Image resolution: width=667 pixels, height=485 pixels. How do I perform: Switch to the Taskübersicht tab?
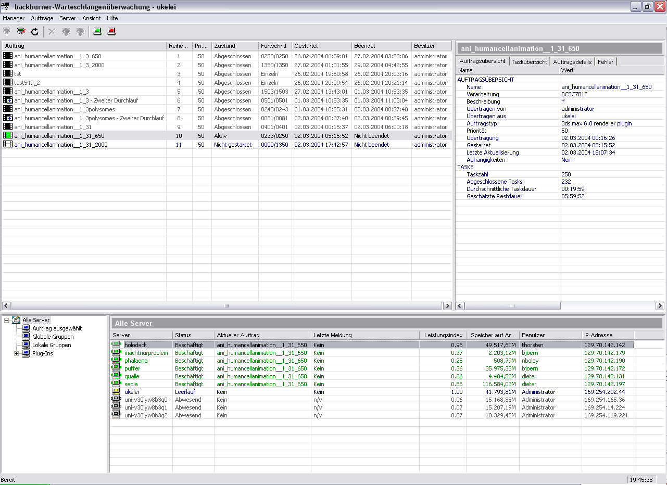pos(529,61)
